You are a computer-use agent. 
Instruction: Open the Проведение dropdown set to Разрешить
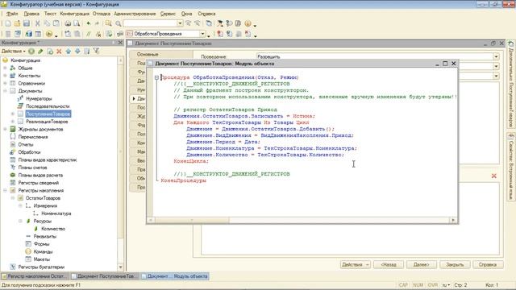click(496, 57)
